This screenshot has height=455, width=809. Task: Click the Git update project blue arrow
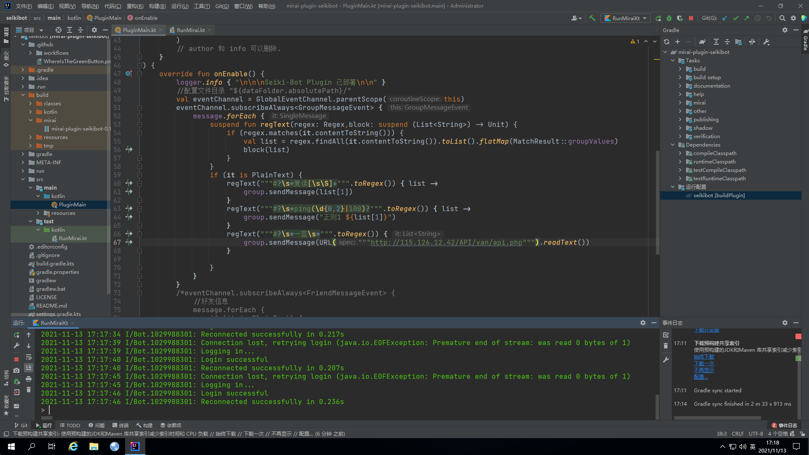point(725,18)
